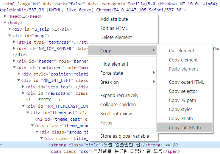
Task: Choose Collapse children entry
Action: tap(118, 105)
